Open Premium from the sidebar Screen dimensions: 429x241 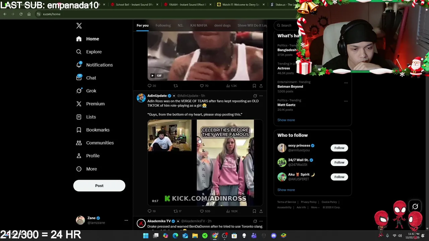[90, 104]
